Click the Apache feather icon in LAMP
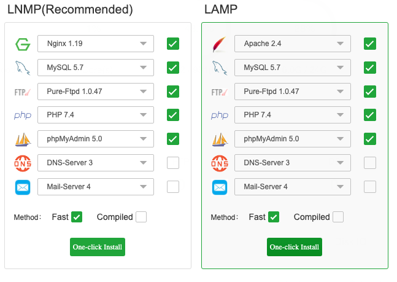Image resolution: width=397 pixels, height=282 pixels. (219, 44)
